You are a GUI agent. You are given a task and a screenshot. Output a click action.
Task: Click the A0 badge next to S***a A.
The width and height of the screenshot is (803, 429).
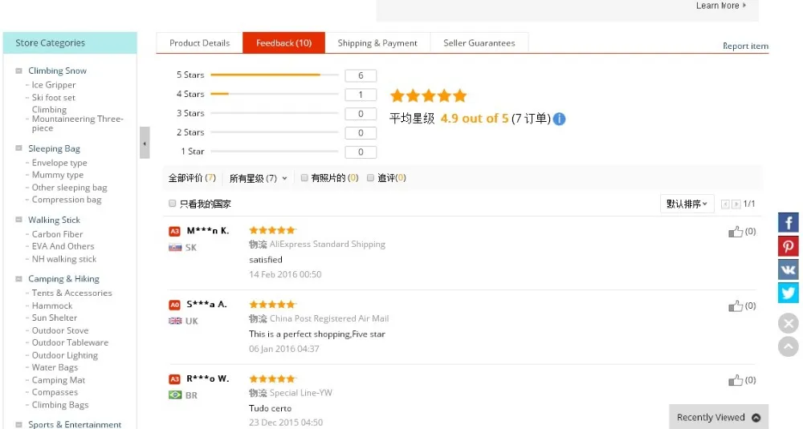[174, 305]
